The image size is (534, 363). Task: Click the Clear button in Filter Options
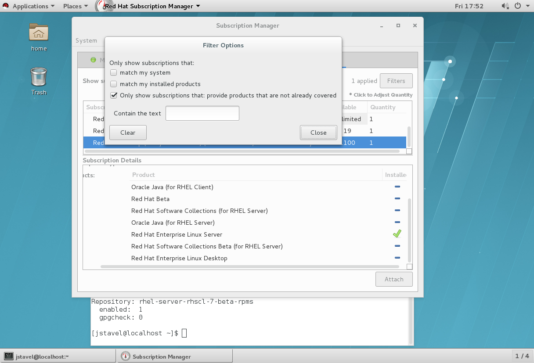[x=128, y=133]
